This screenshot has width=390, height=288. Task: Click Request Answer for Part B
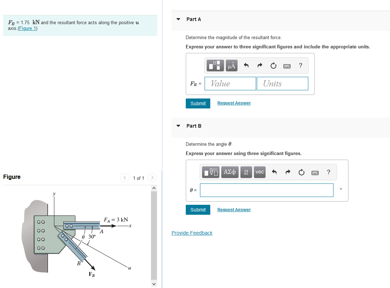(x=234, y=209)
